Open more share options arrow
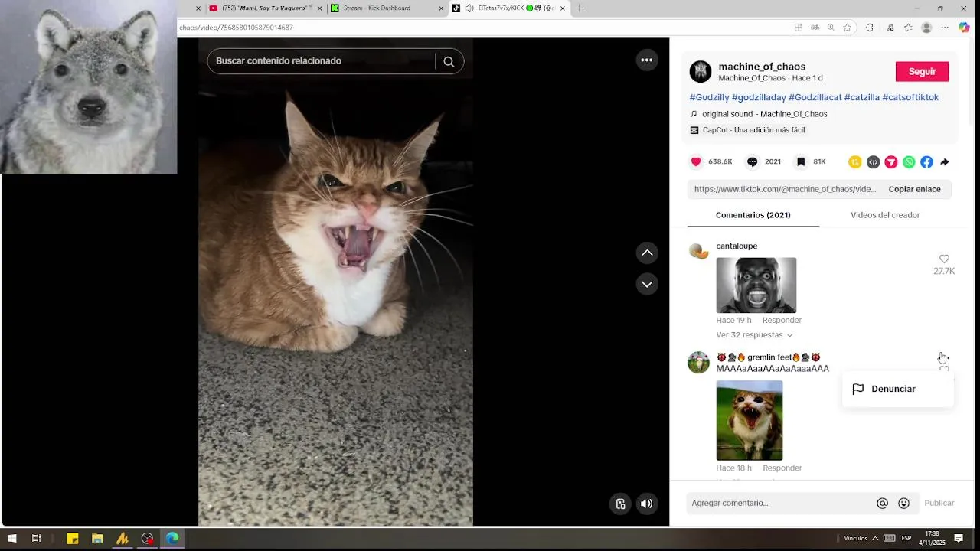This screenshot has width=980, height=551. coord(945,161)
